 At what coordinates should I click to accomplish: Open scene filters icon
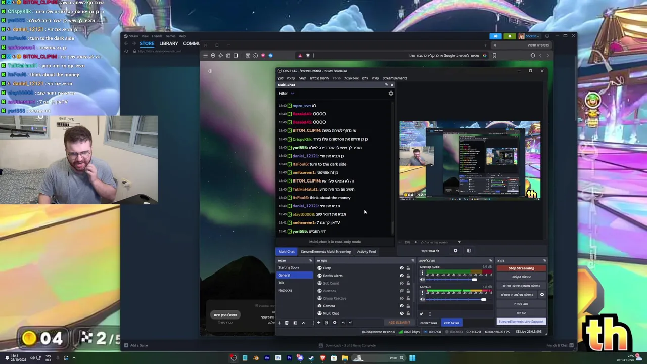[295, 323]
